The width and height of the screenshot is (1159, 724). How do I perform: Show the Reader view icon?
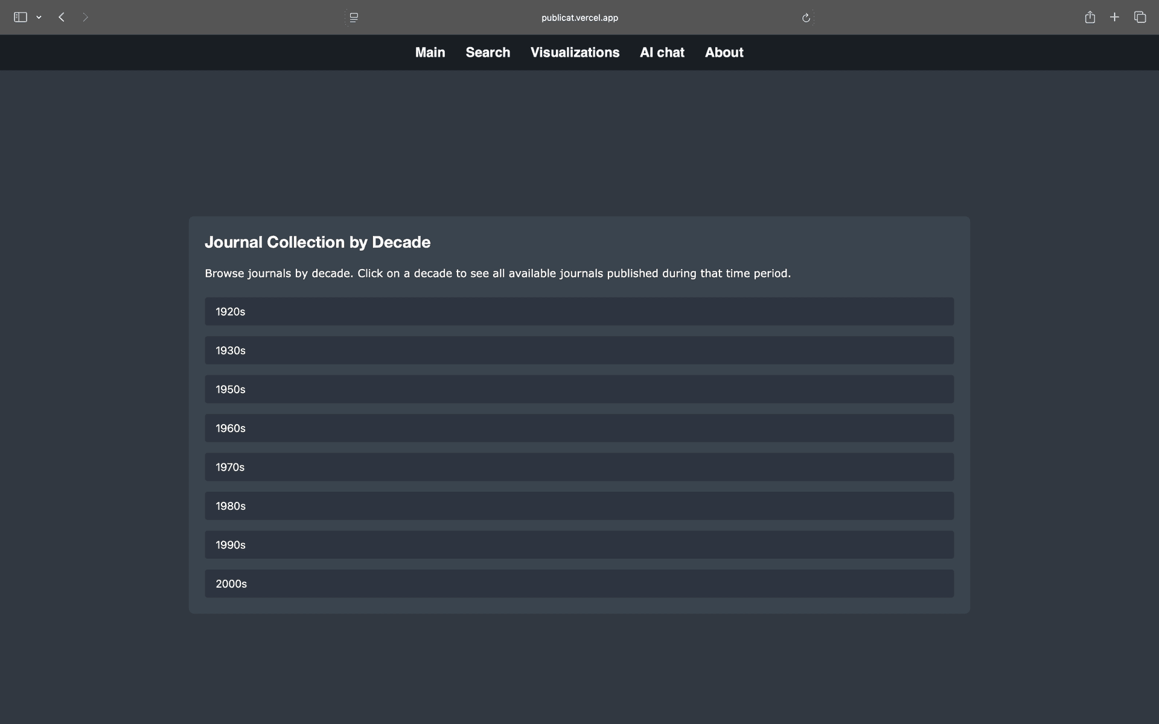354,17
